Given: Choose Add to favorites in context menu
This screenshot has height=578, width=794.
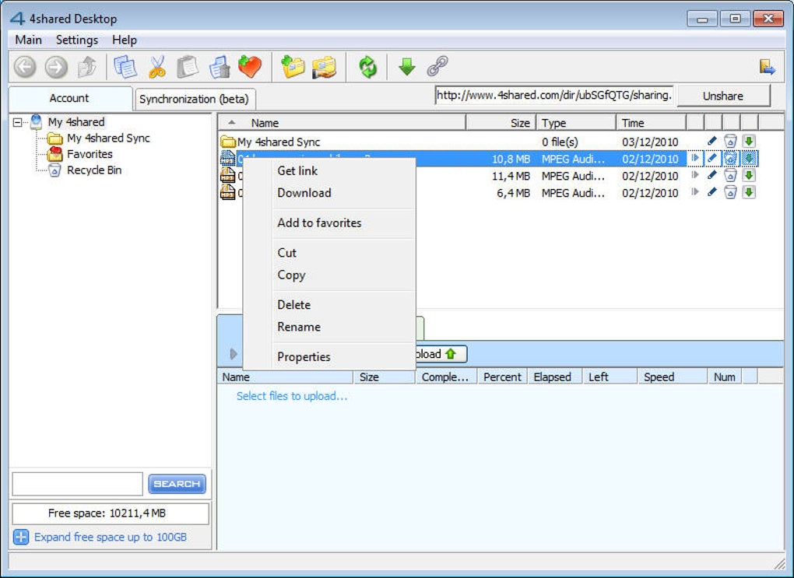Looking at the screenshot, I should (x=329, y=222).
